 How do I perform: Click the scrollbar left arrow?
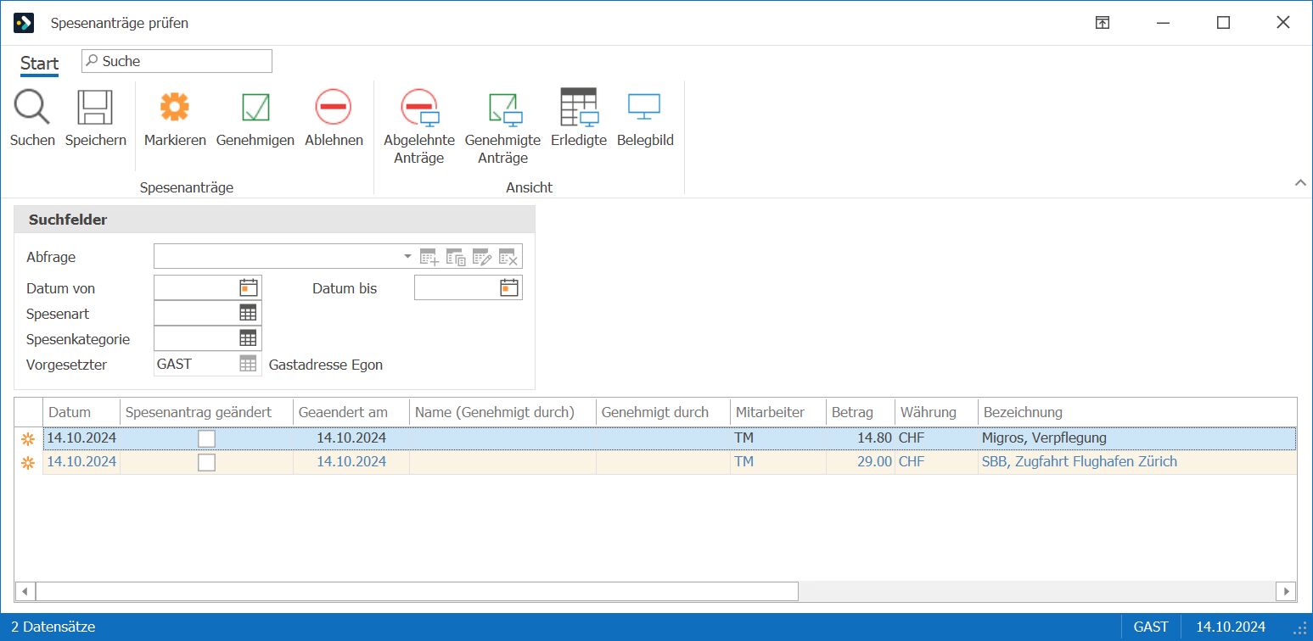pos(25,590)
